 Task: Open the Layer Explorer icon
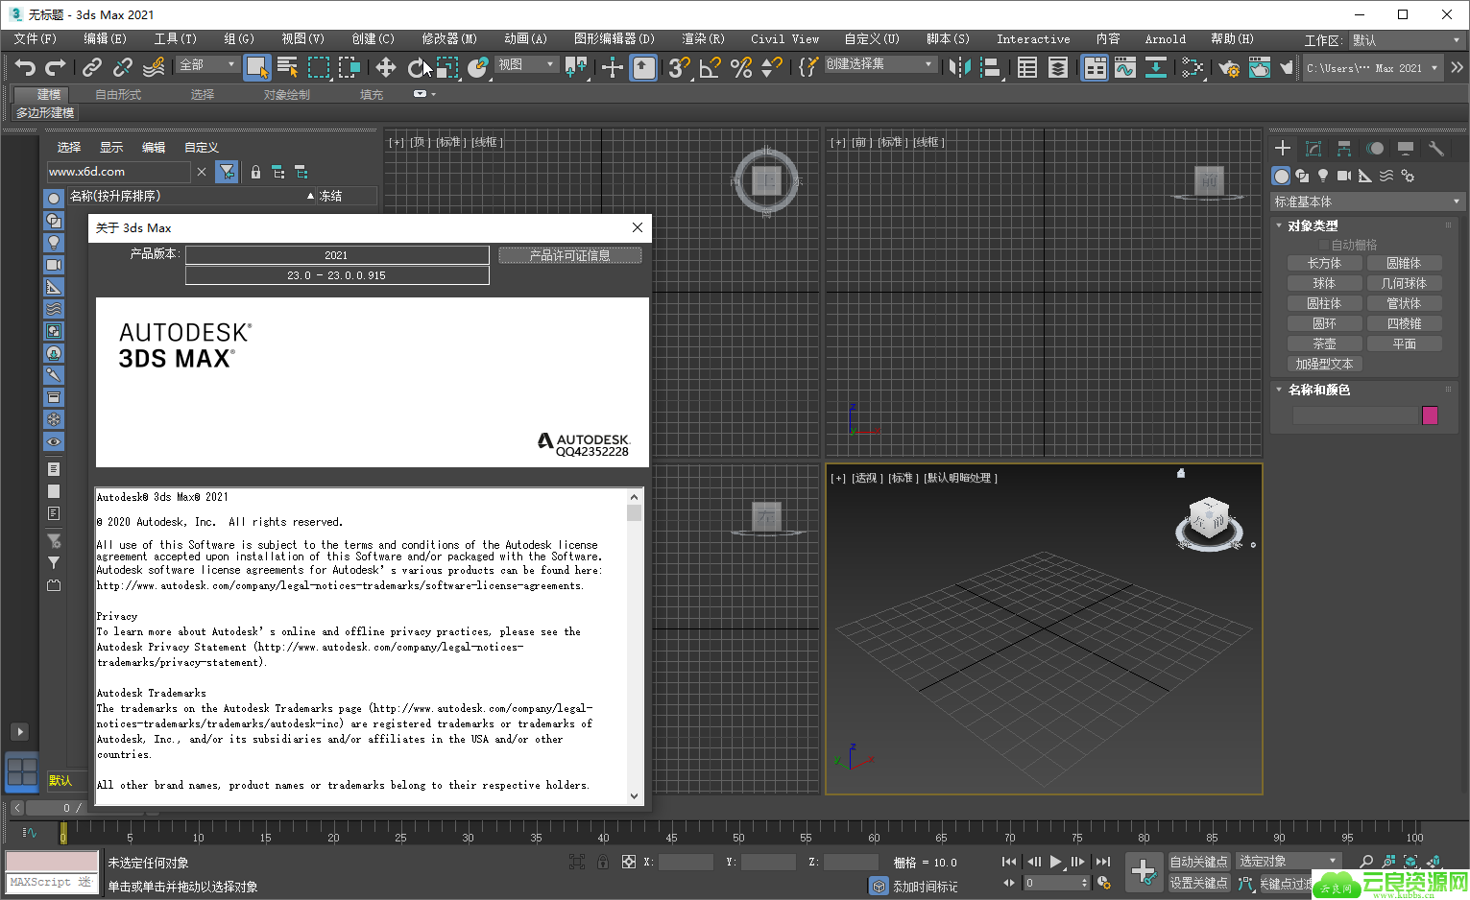point(1057,67)
